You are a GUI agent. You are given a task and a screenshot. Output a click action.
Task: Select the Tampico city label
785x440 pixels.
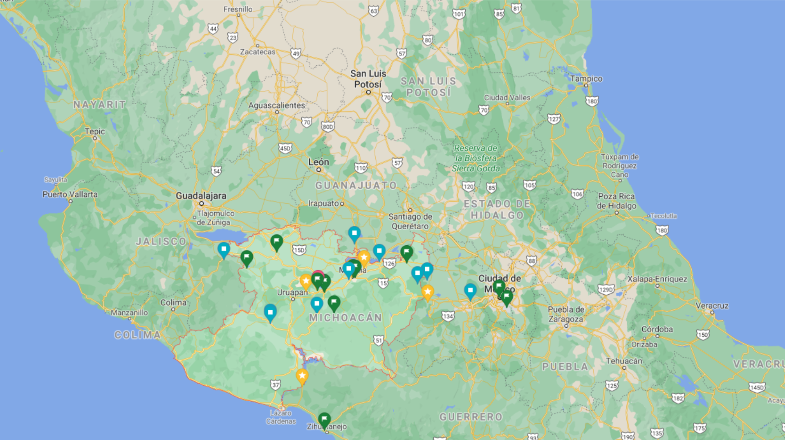click(x=586, y=78)
